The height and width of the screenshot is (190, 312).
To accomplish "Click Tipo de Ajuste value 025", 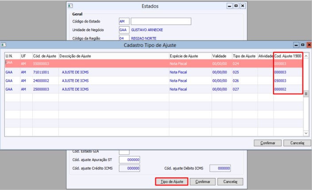I will coord(236,72).
